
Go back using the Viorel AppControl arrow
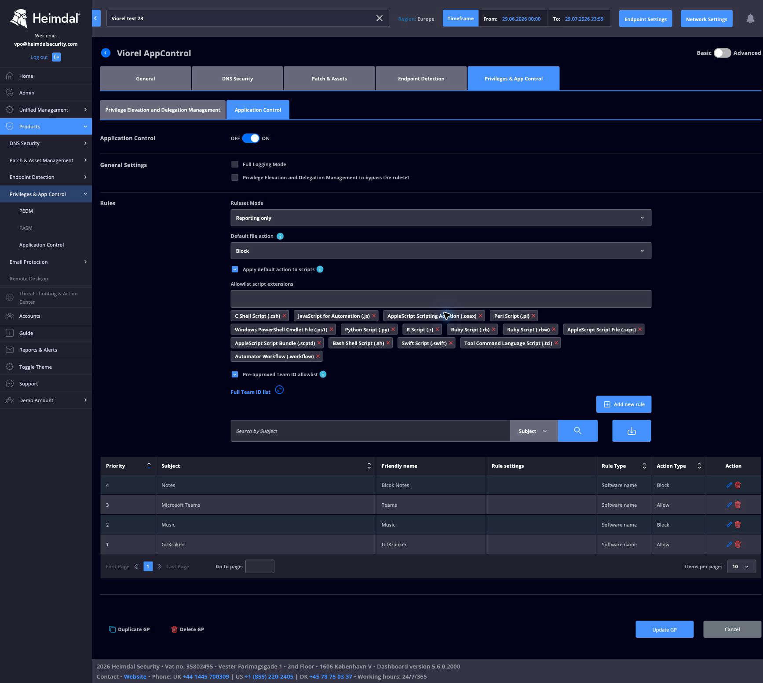click(x=106, y=53)
